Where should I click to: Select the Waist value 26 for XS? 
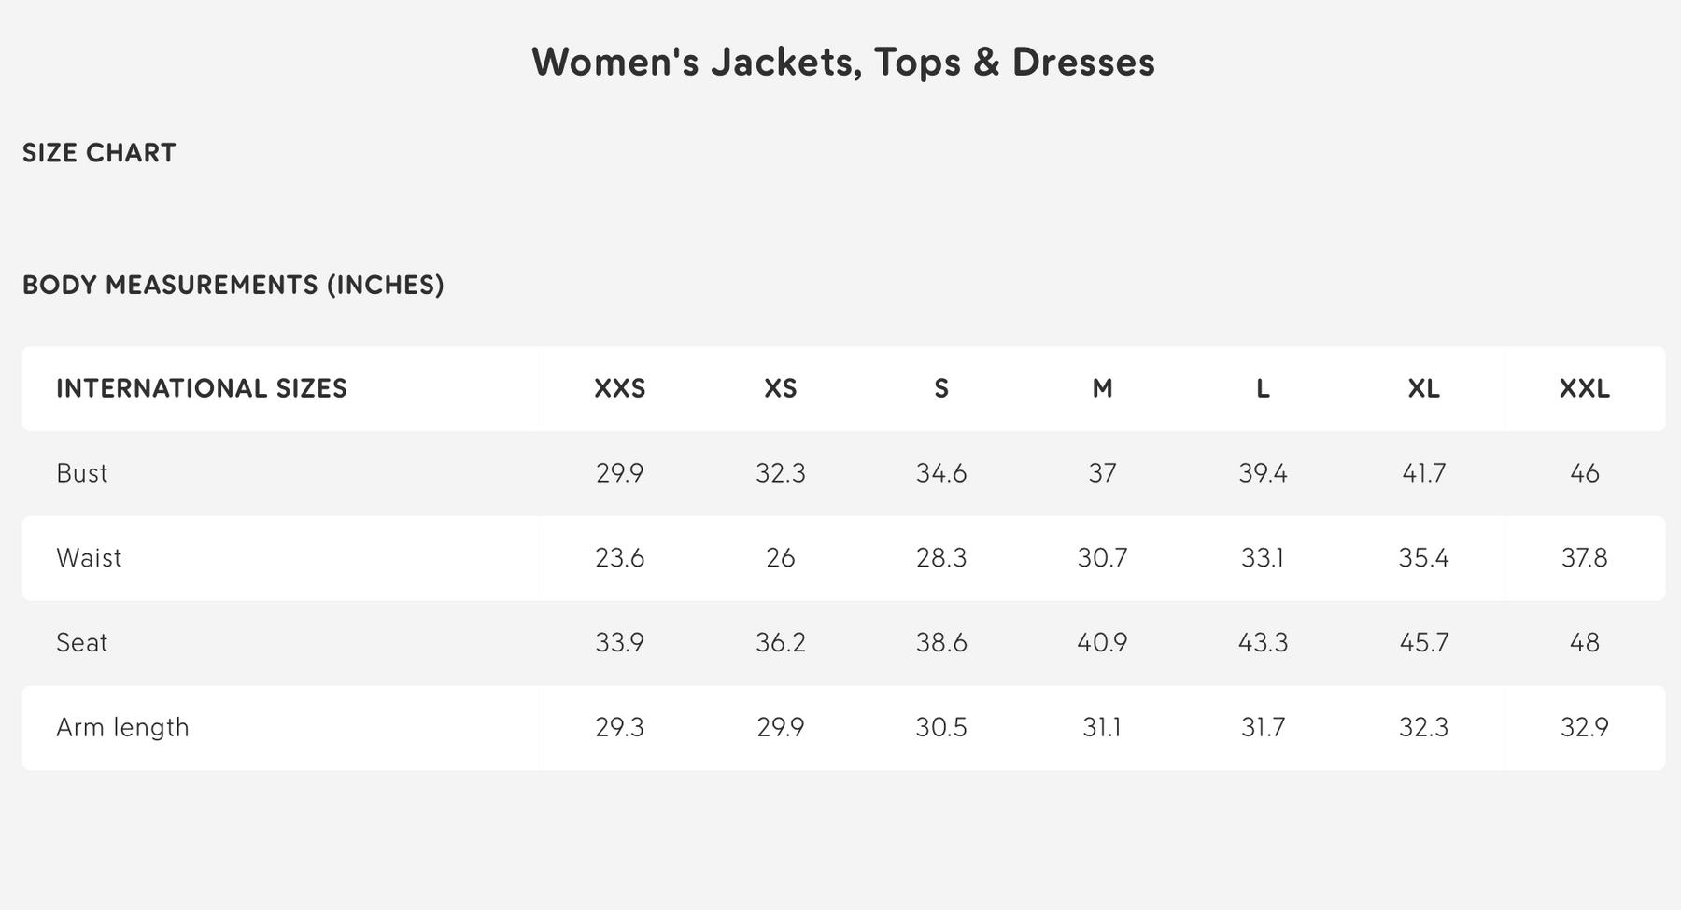click(781, 558)
